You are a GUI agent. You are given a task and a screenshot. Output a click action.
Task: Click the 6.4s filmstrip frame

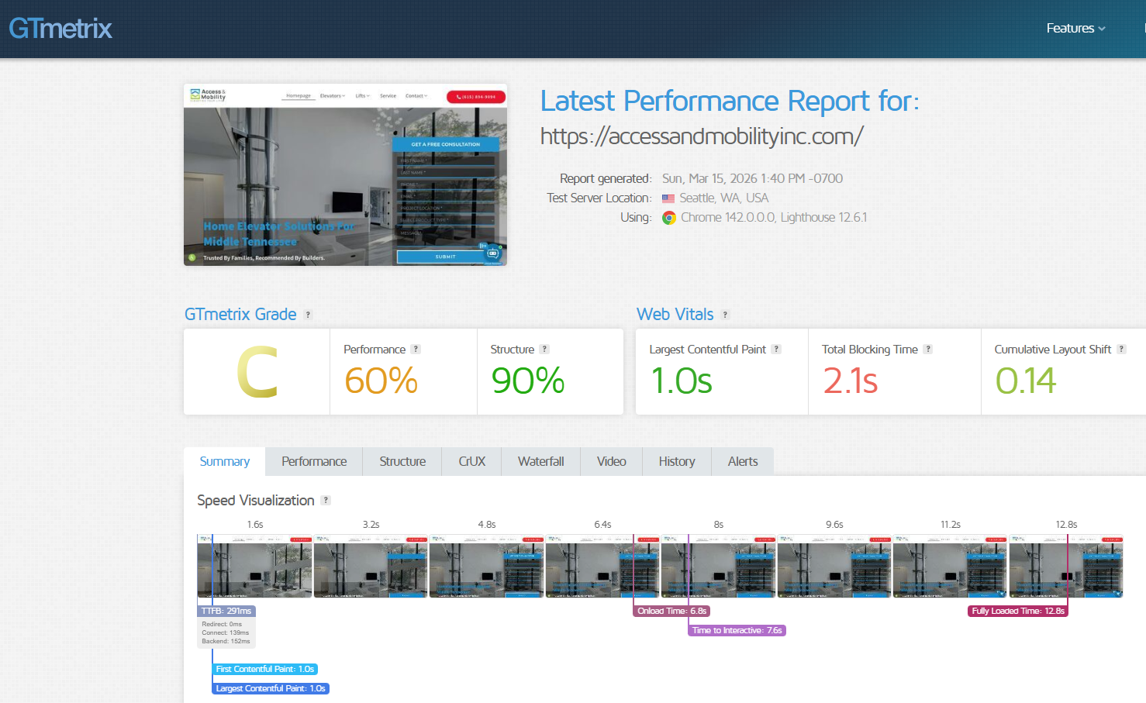(602, 566)
